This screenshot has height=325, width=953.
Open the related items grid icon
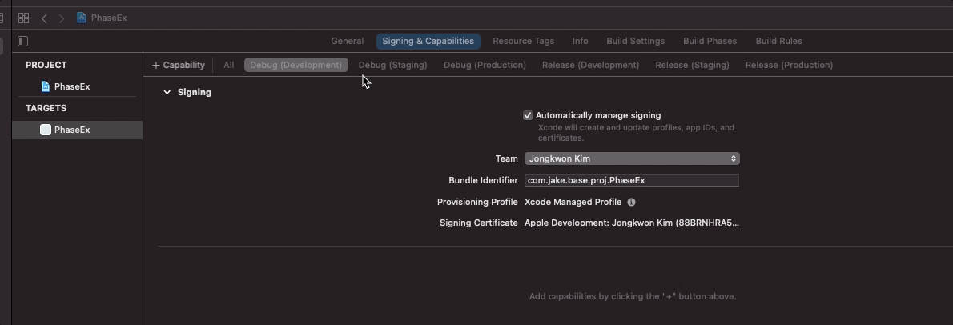(24, 18)
